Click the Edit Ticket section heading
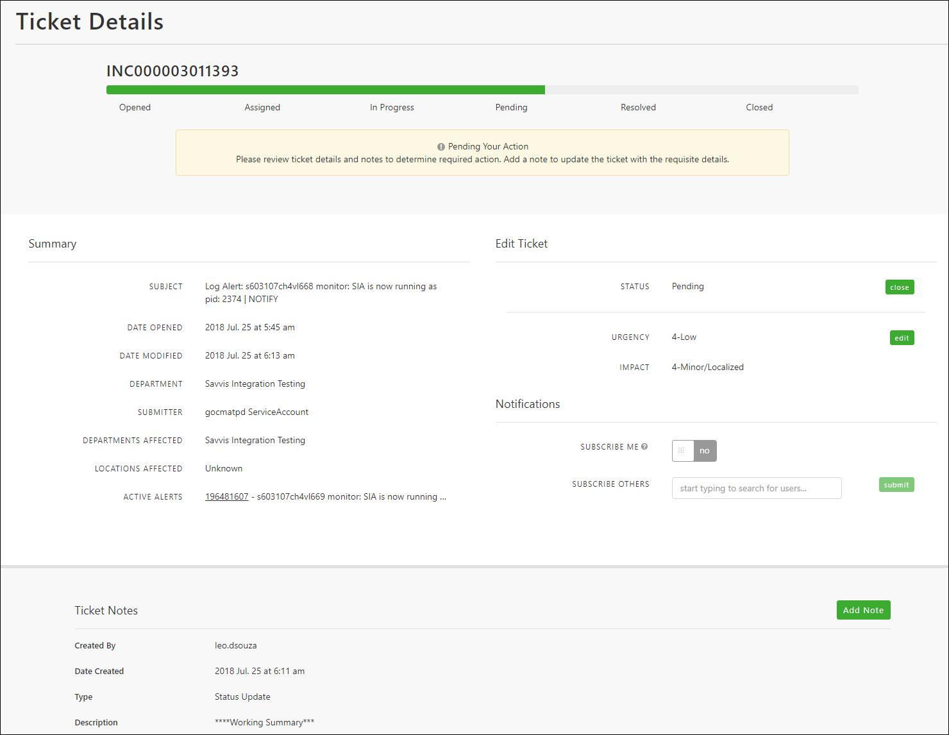949x735 pixels. [x=521, y=244]
